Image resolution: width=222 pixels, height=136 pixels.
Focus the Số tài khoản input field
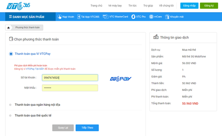(x=70, y=77)
